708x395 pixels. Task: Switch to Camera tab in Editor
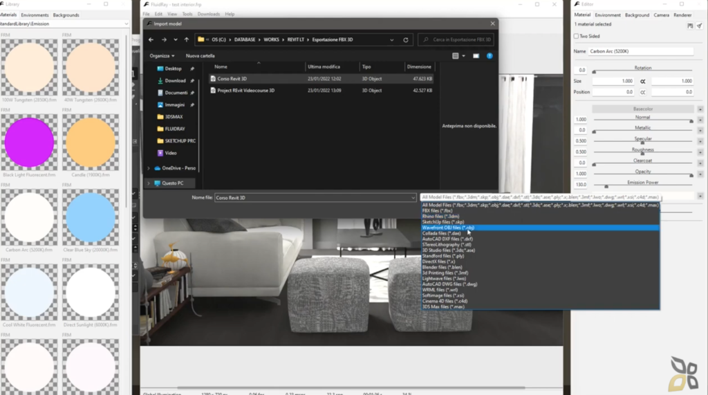click(x=661, y=15)
